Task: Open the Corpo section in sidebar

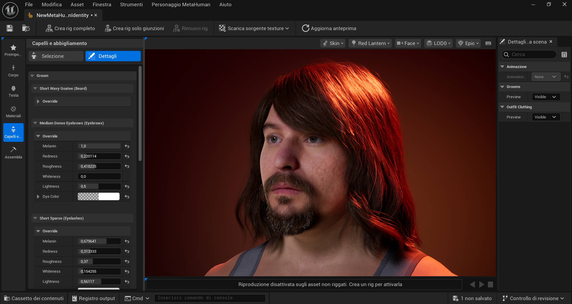Action: tap(13, 71)
